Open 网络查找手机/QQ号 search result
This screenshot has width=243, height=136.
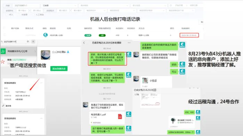[19, 51]
